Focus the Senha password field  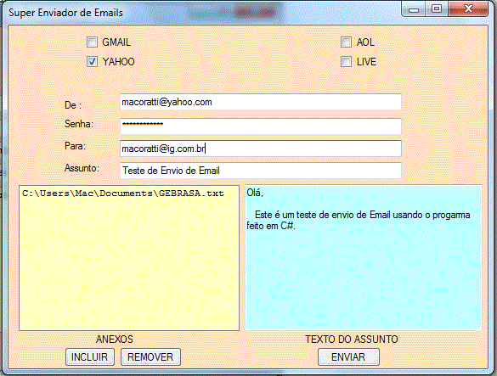pyautogui.click(x=261, y=126)
